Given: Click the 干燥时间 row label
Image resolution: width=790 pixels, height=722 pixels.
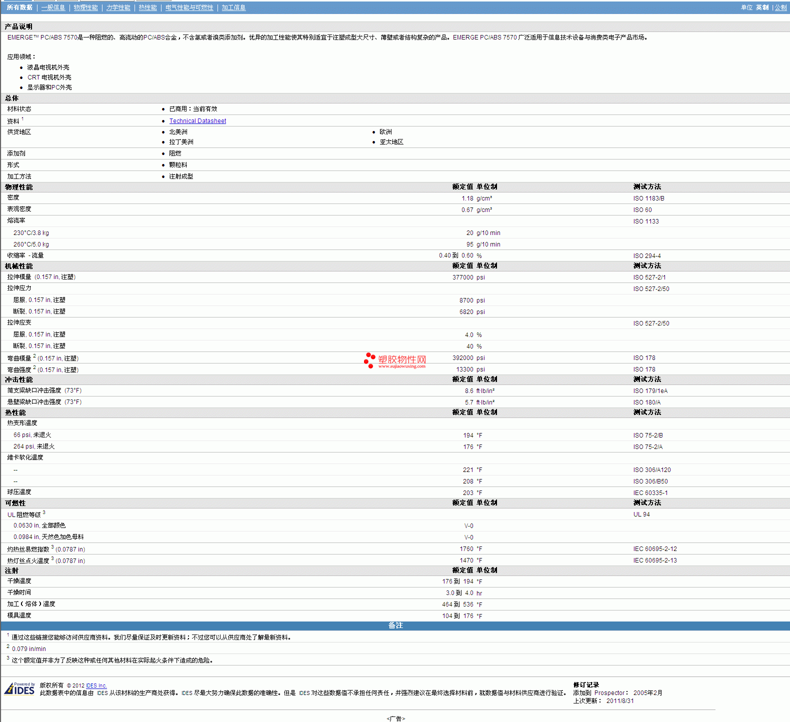Looking at the screenshot, I should [19, 592].
